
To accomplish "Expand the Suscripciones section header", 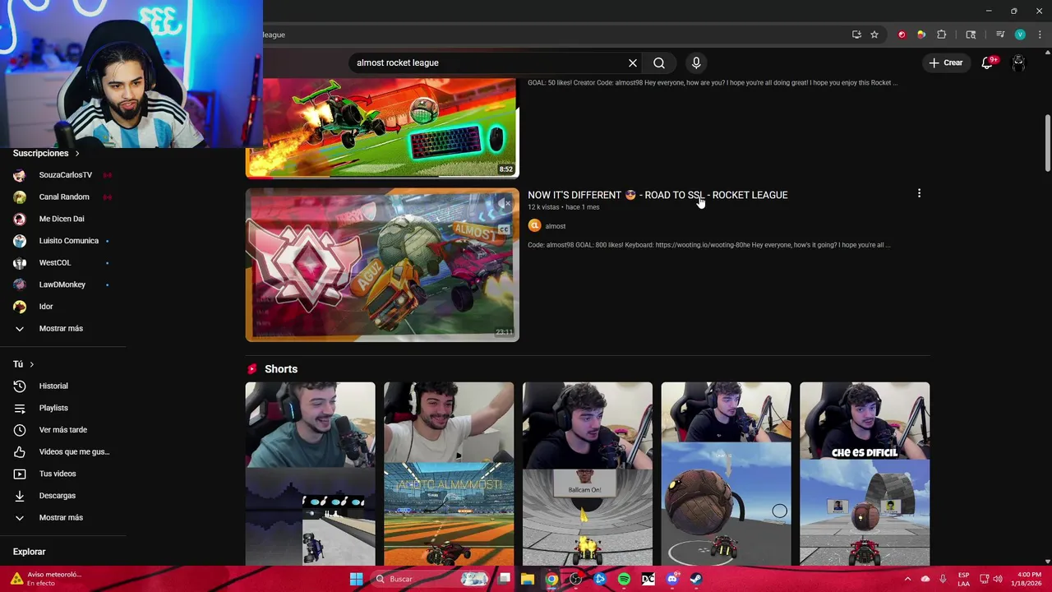I will (x=46, y=153).
